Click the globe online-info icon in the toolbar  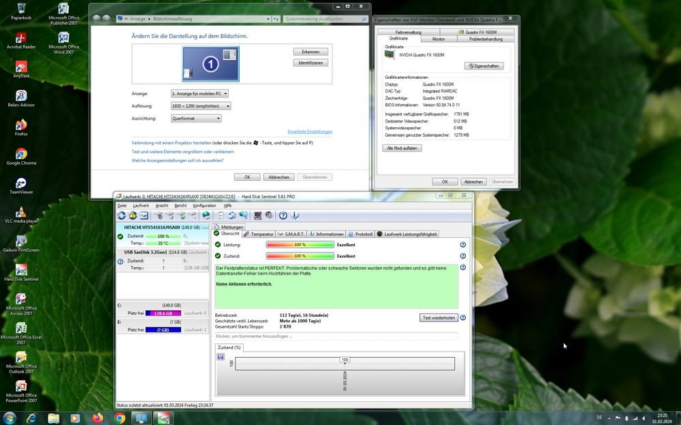206,216
